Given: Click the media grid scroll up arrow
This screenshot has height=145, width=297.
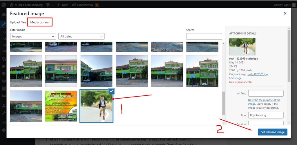Looking at the screenshot, I should click(x=224, y=44).
